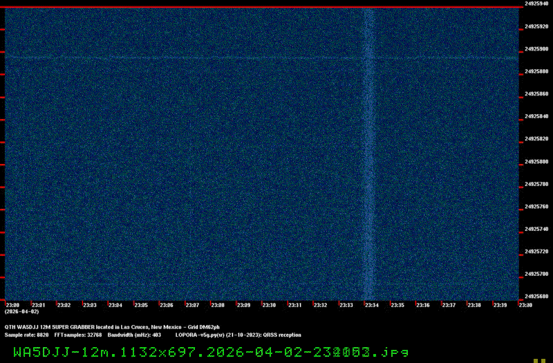Select the 24925740 frequency axis label

(536, 229)
